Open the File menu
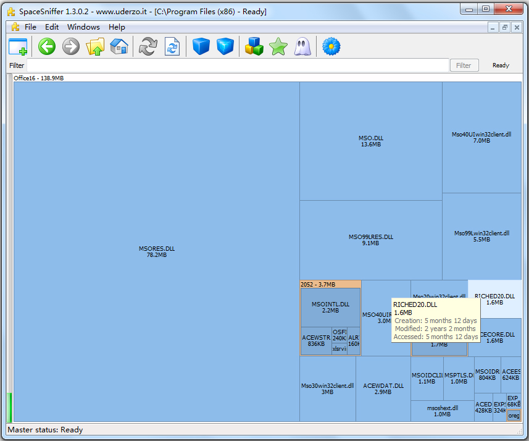The width and height of the screenshot is (529, 441). 30,27
